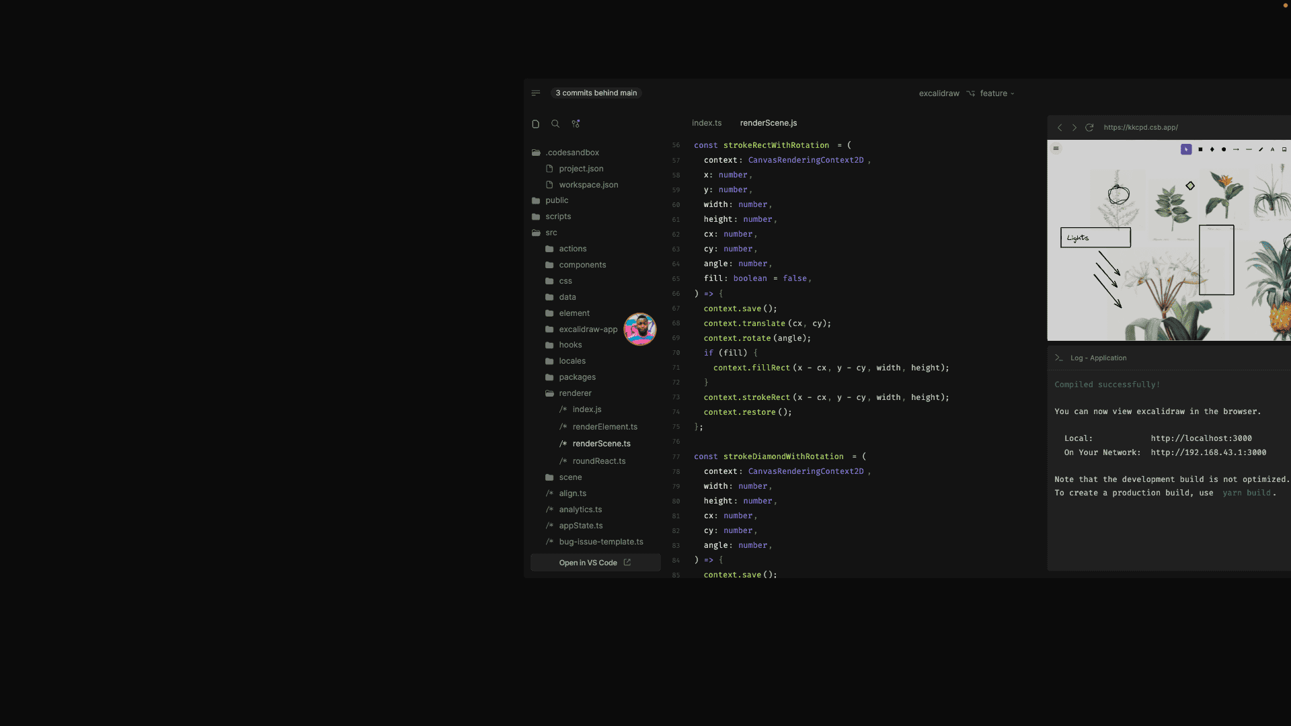
Task: Select the Lights text box on canvas
Action: tap(1095, 238)
